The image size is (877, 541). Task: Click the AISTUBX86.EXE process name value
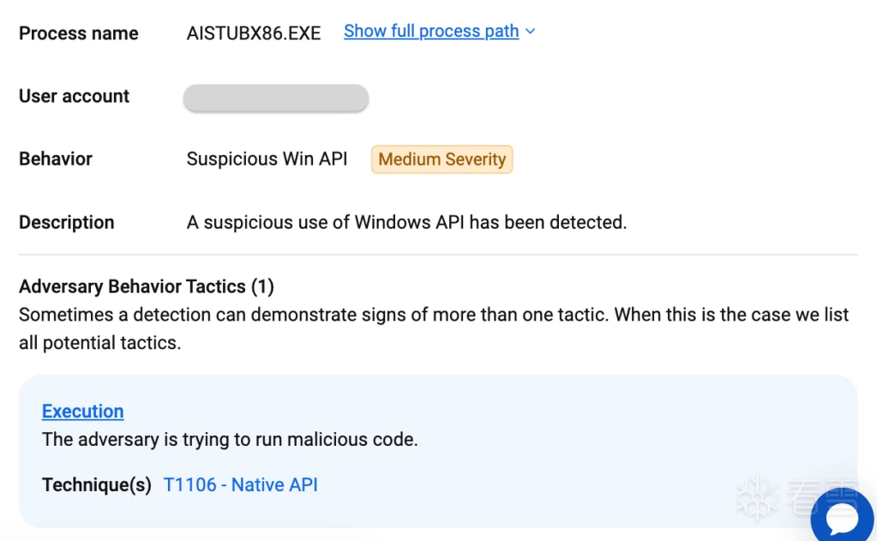pos(254,33)
